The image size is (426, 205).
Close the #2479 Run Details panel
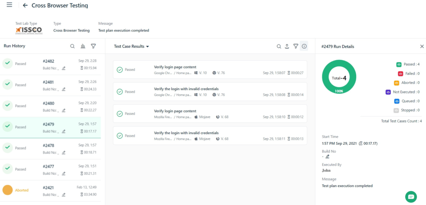click(x=422, y=46)
